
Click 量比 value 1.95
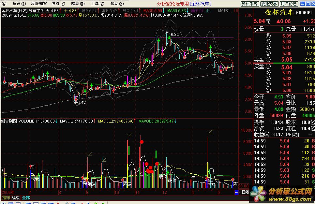click(310, 103)
